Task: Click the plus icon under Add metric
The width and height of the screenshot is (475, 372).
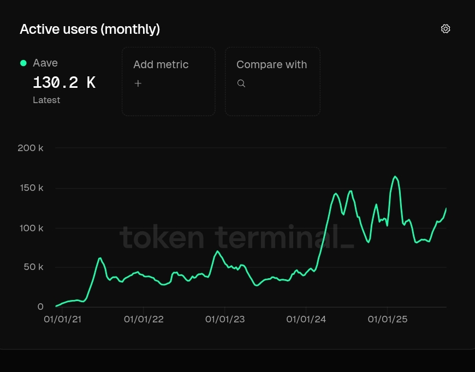Action: pos(138,83)
